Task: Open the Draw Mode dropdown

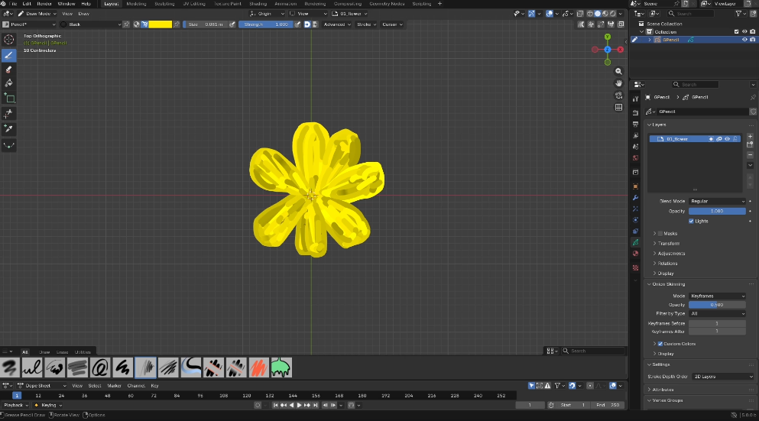Action: click(x=39, y=14)
